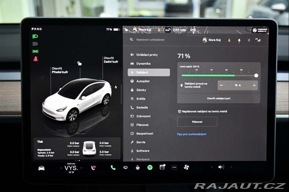Click the Plánovat scheduling button

pyautogui.click(x=197, y=122)
